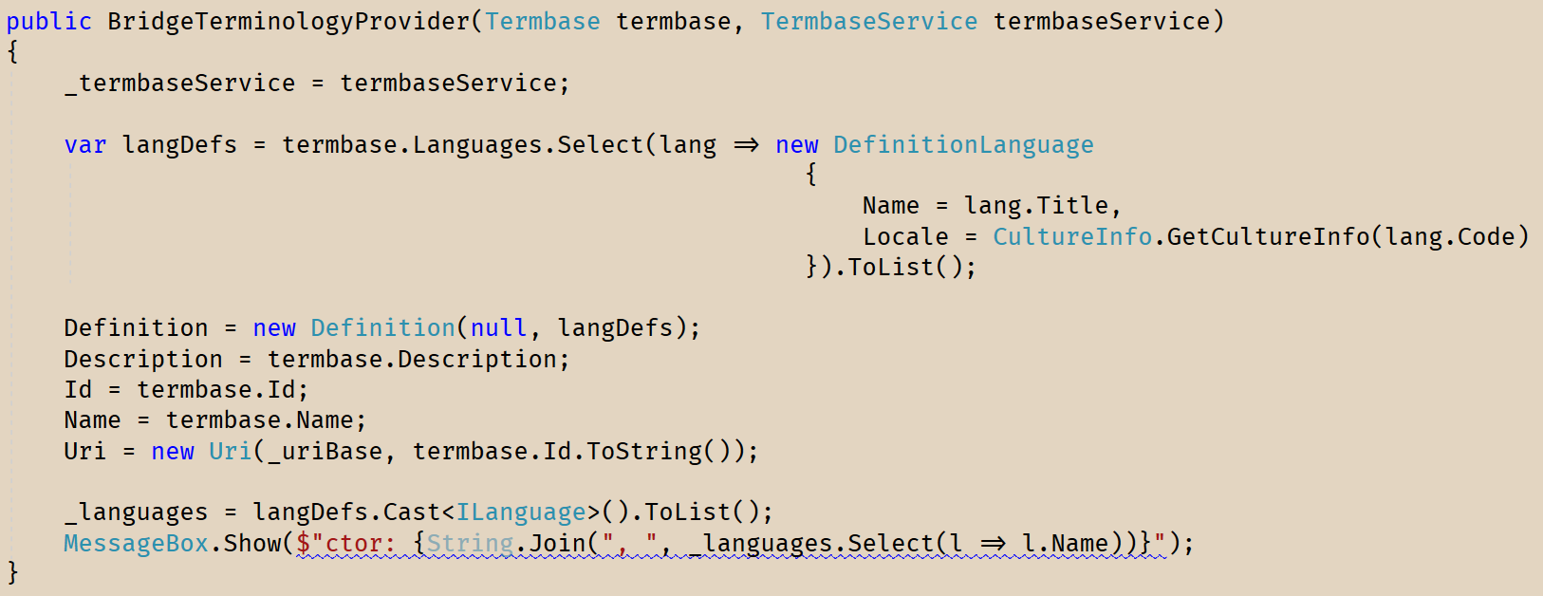
Task: Click termbase.Description on the right-hand side
Action: click(416, 360)
